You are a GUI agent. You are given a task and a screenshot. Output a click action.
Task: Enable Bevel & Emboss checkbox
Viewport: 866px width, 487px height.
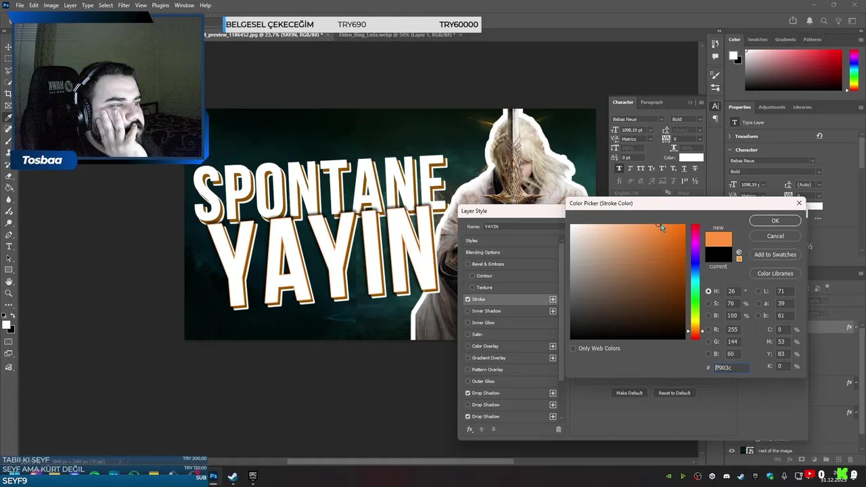click(468, 264)
